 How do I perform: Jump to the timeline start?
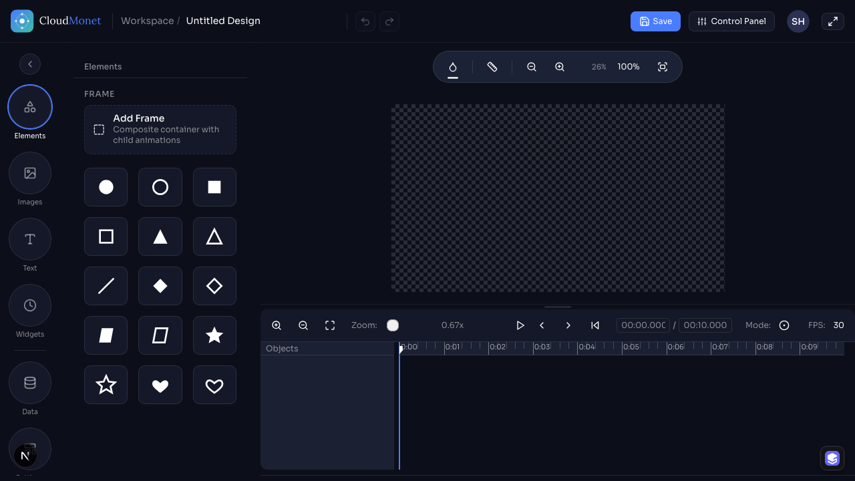point(595,325)
